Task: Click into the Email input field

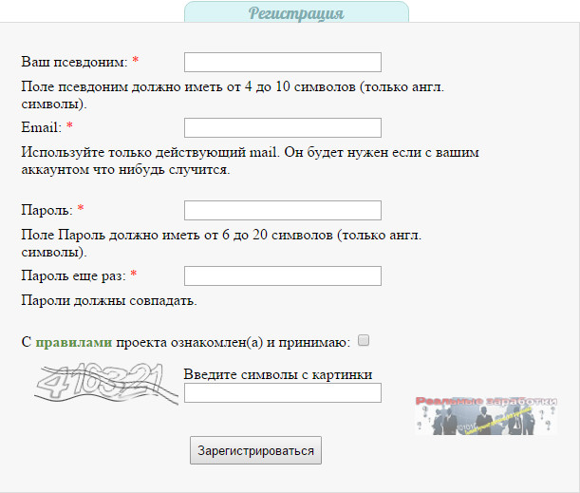Action: 282,127
